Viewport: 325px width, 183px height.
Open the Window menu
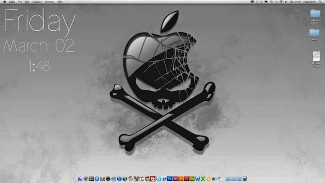tap(49, 2)
